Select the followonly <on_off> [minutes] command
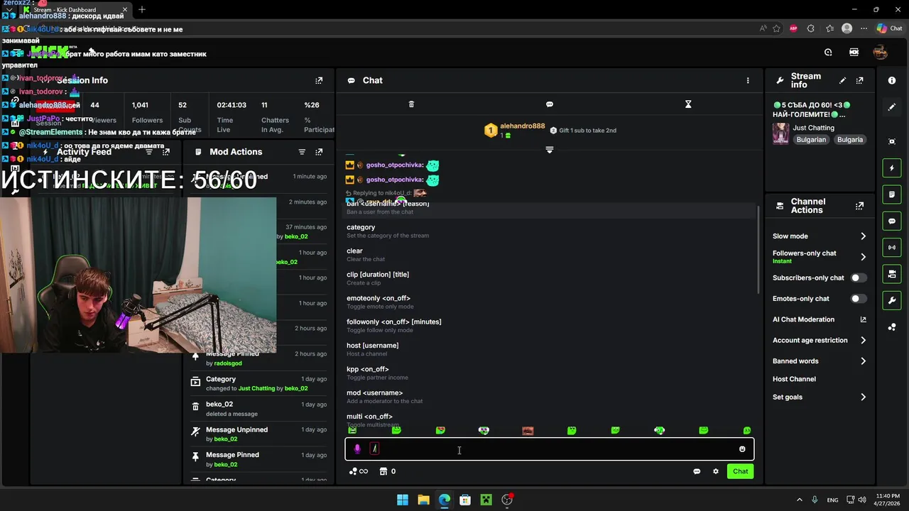 click(550, 326)
